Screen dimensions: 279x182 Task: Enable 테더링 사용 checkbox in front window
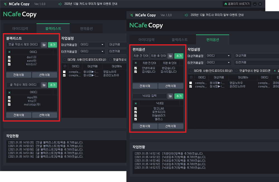(191, 71)
